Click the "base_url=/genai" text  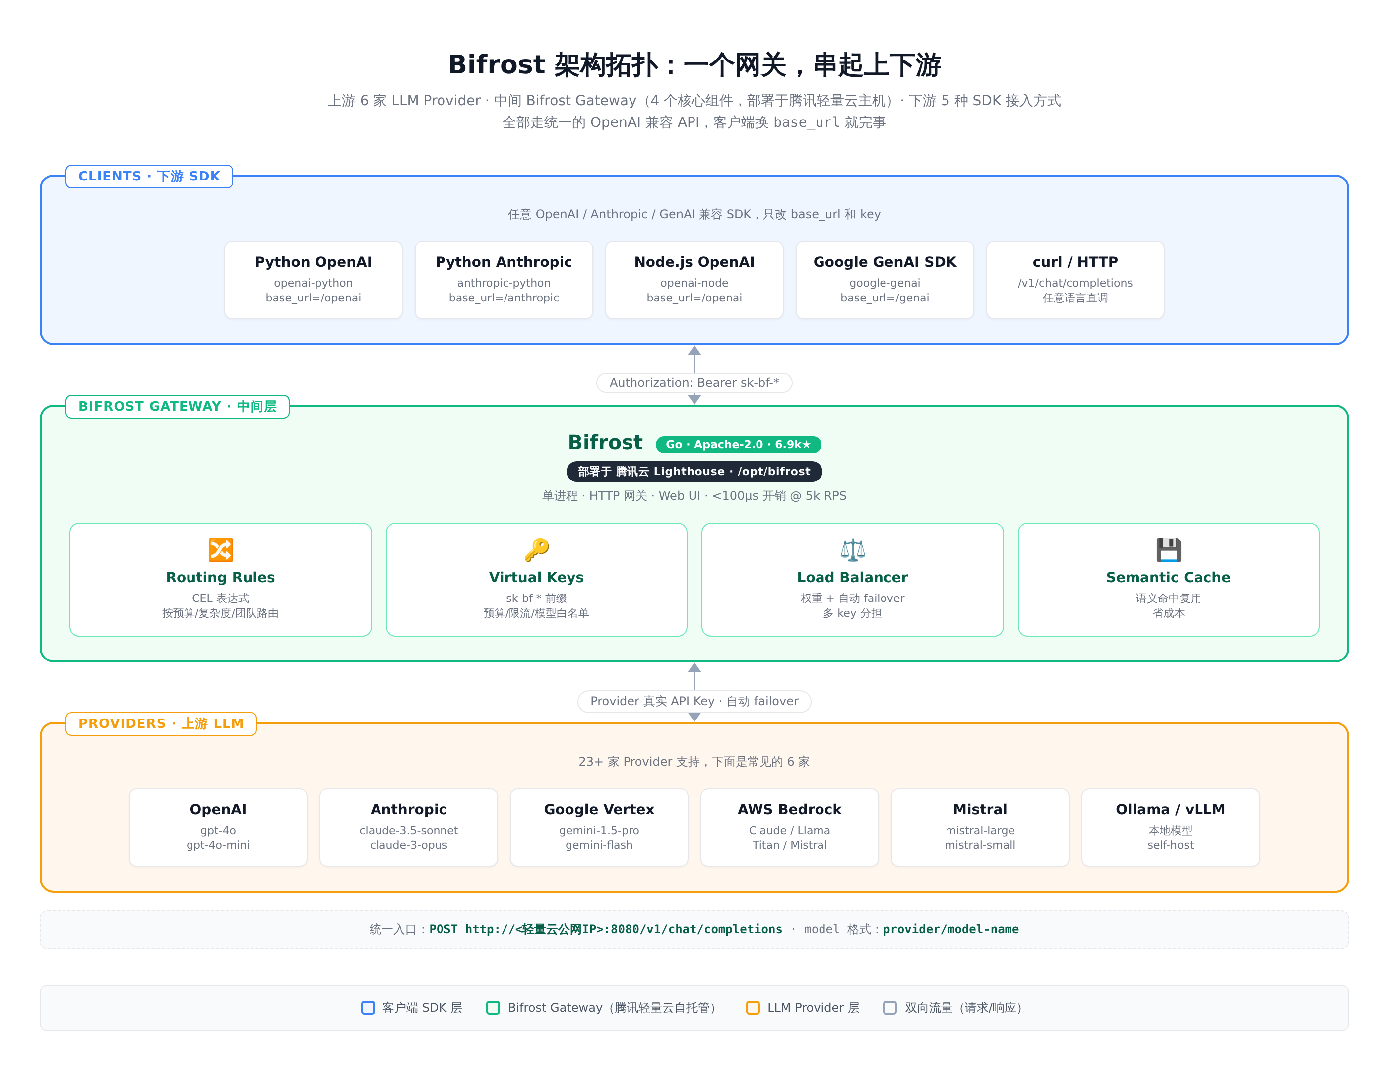click(x=884, y=298)
